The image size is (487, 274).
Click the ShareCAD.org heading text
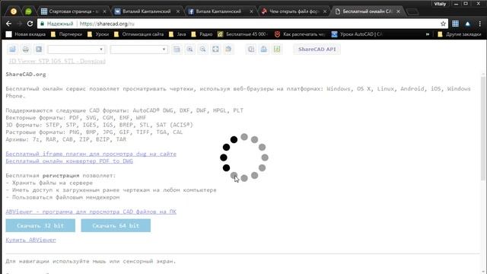[x=26, y=75]
